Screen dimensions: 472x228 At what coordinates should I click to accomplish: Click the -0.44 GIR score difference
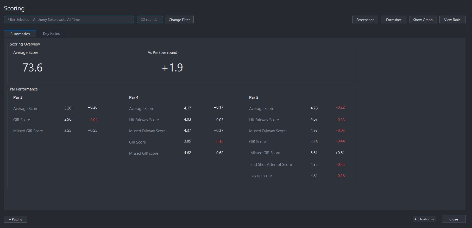[x=341, y=141]
